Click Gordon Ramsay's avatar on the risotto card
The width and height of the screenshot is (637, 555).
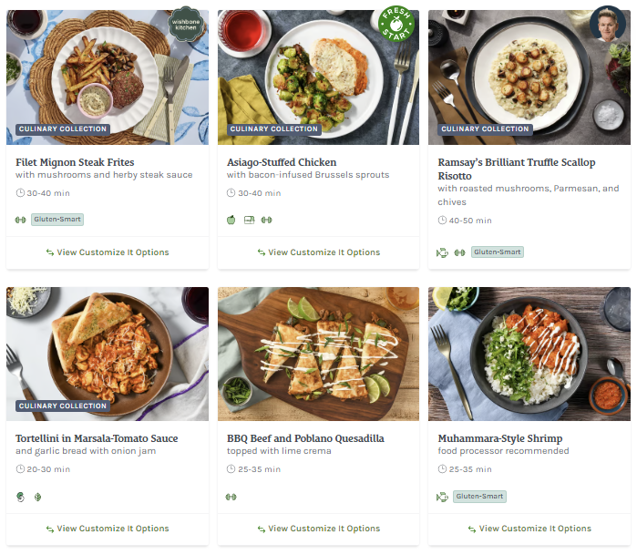[x=608, y=25]
